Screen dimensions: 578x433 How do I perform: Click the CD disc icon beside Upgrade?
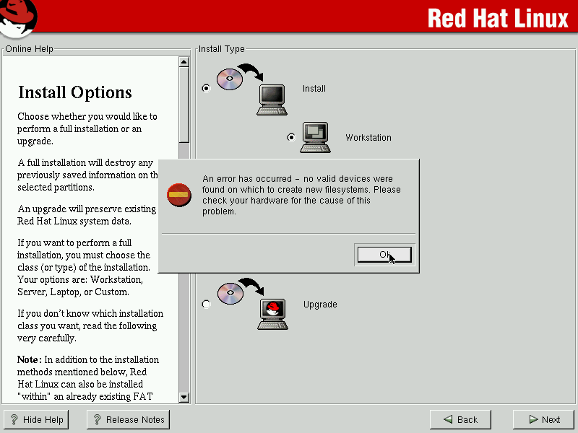click(x=230, y=293)
